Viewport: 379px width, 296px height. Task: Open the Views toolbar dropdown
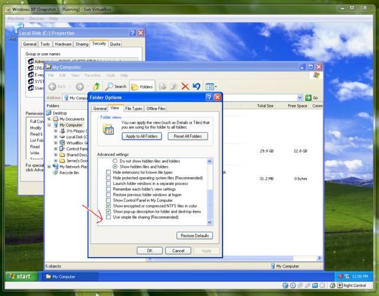pyautogui.click(x=211, y=86)
